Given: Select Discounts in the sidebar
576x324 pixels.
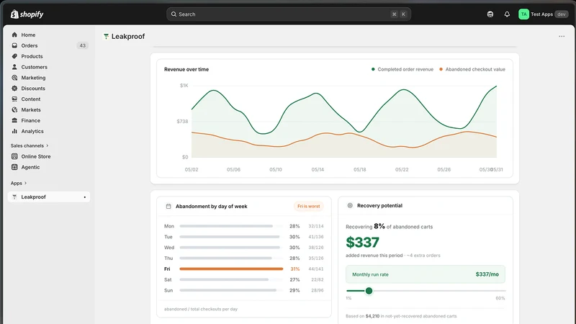Looking at the screenshot, I should point(33,88).
